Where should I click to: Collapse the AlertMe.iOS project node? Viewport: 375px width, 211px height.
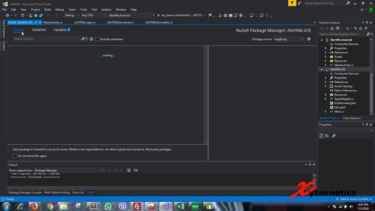click(322, 69)
